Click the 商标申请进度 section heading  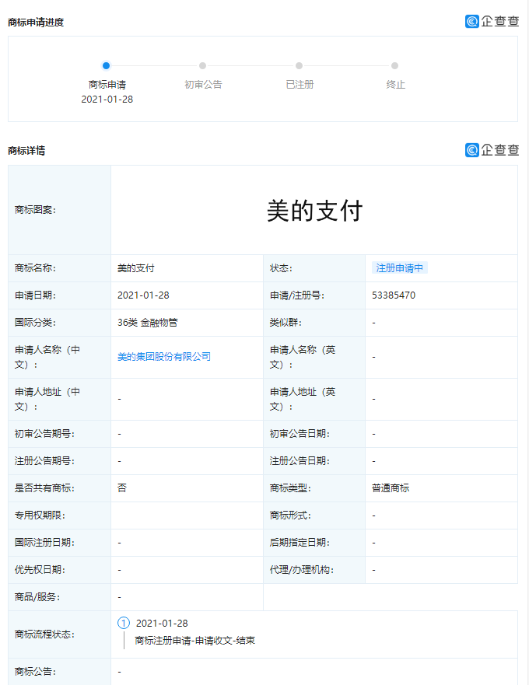(36, 23)
